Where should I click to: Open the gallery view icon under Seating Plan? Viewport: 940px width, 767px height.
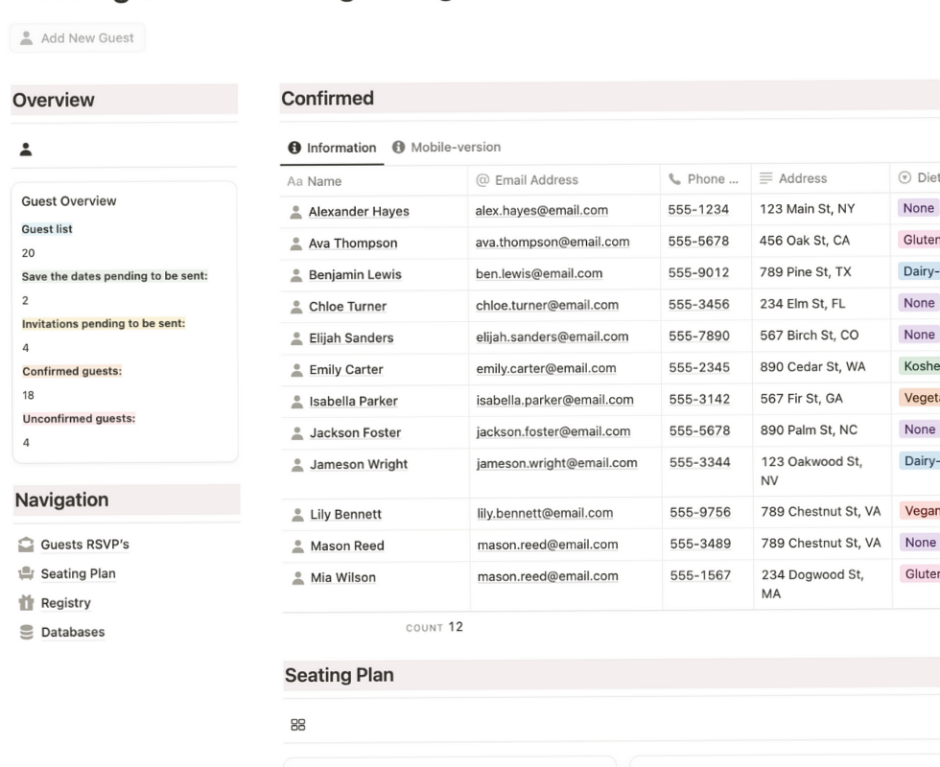(x=297, y=723)
